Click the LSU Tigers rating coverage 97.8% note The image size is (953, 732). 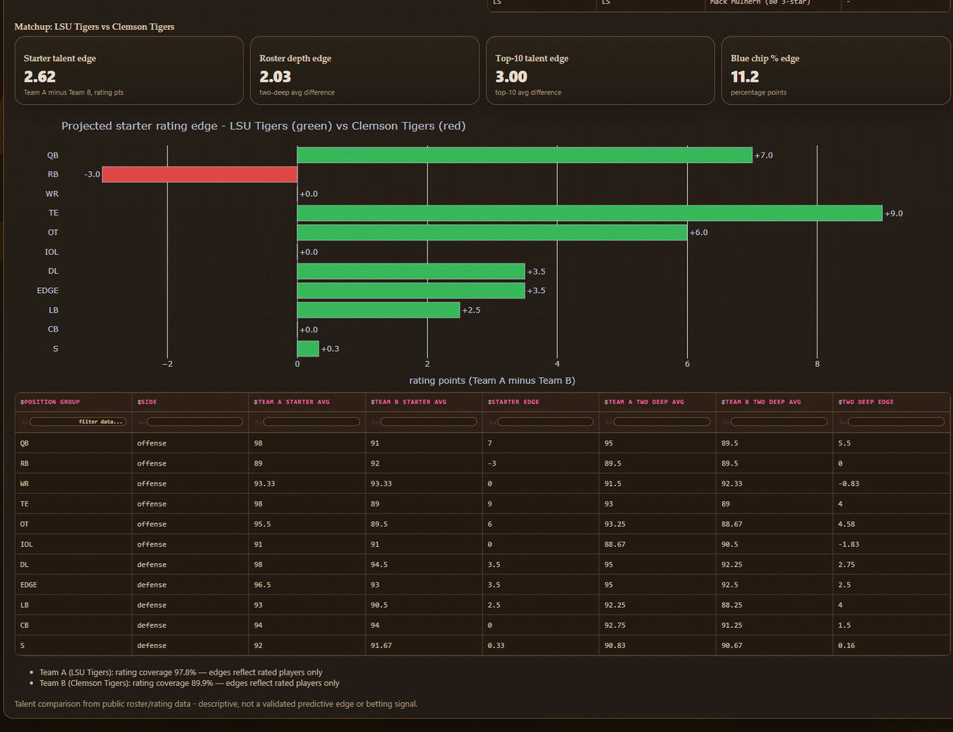coord(181,672)
